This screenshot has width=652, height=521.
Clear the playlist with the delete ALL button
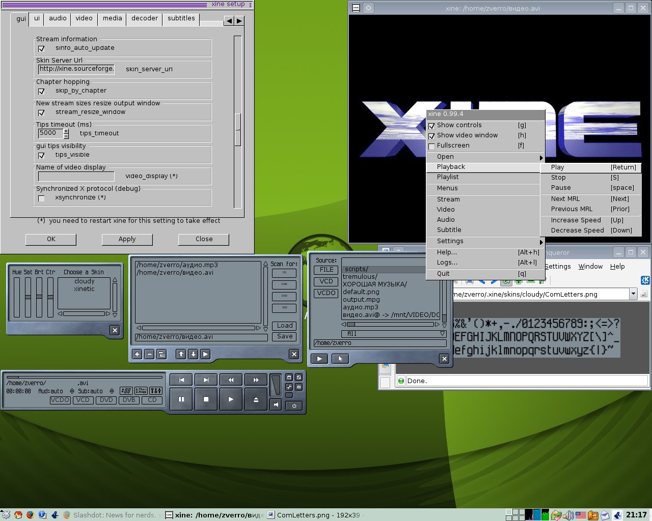pyautogui.click(x=161, y=354)
